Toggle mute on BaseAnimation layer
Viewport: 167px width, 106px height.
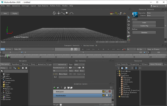point(110,95)
